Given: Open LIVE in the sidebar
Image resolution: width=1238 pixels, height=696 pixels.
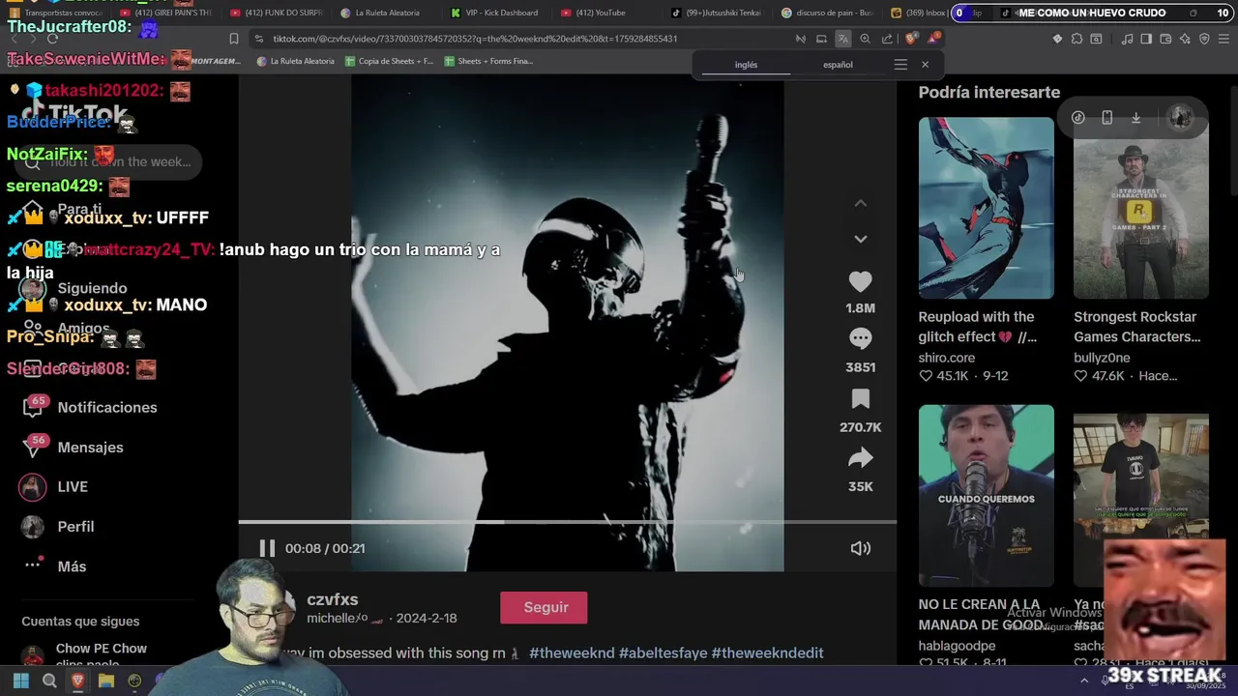Looking at the screenshot, I should 54,487.
